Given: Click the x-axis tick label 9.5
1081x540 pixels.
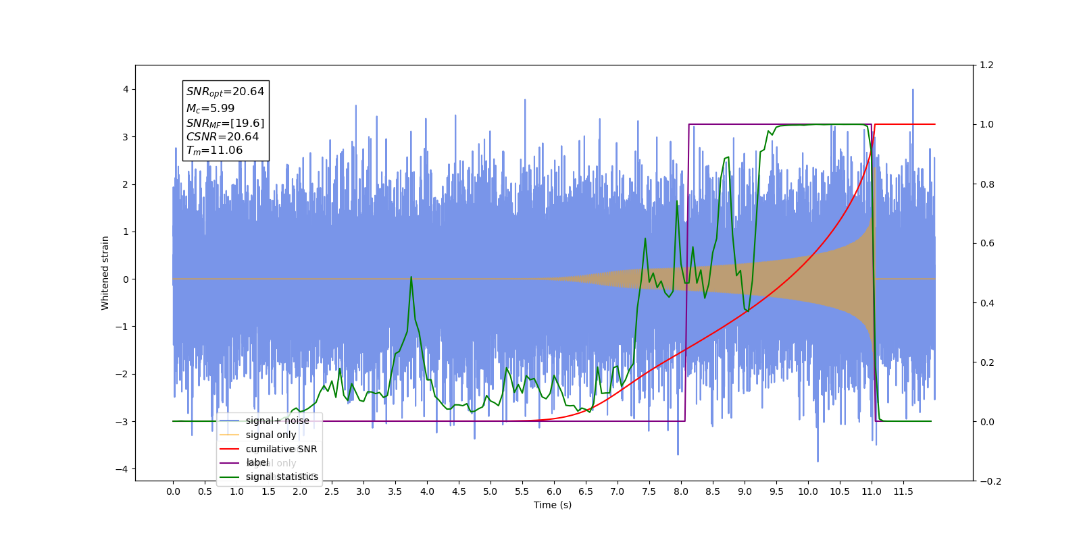Looking at the screenshot, I should pos(776,491).
